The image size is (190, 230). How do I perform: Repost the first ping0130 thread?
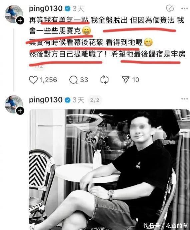pyautogui.click(x=104, y=80)
